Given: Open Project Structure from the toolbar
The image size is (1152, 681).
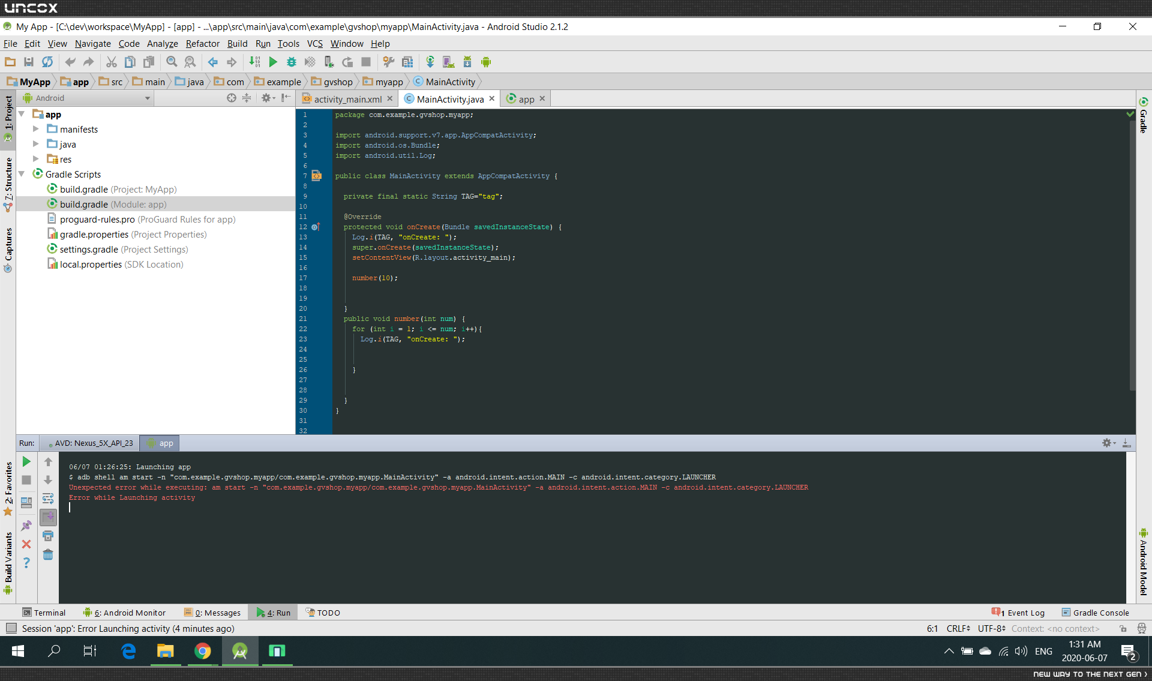Looking at the screenshot, I should click(407, 62).
